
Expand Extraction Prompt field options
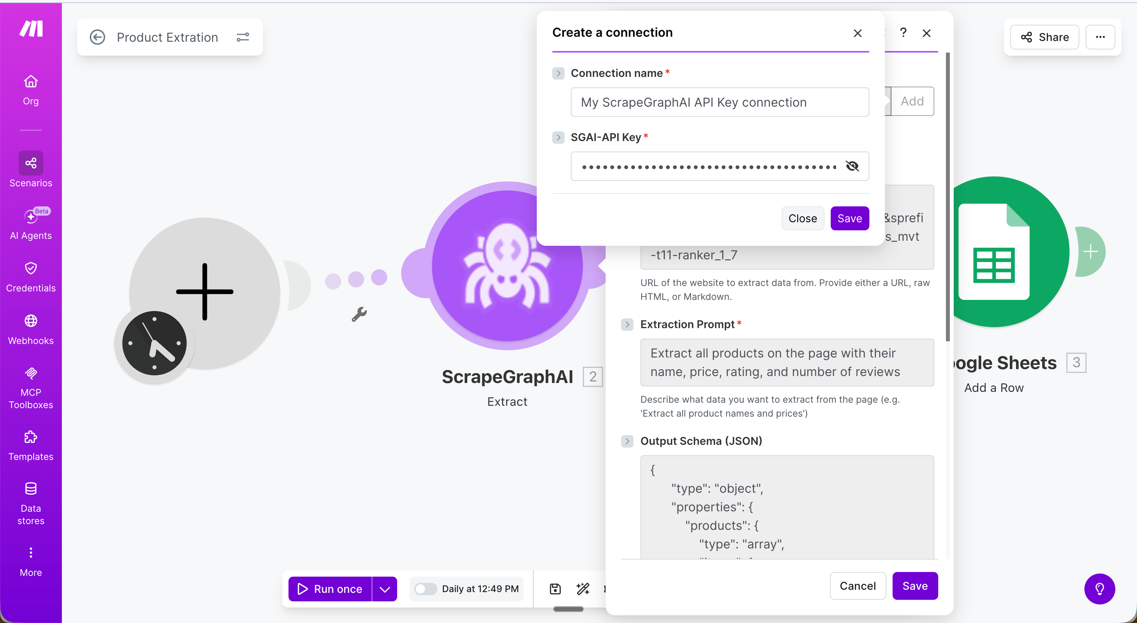tap(627, 324)
